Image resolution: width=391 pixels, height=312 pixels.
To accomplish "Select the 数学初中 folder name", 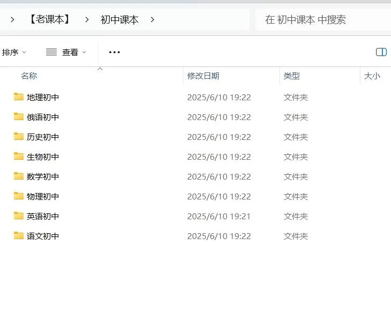I will 43,176.
